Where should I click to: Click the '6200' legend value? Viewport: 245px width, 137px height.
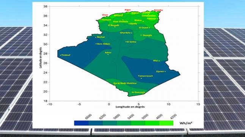pos(102,117)
